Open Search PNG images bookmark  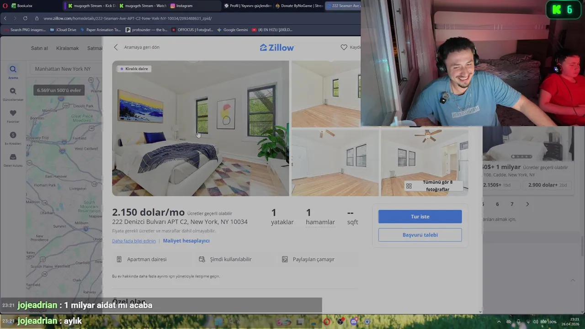25,30
